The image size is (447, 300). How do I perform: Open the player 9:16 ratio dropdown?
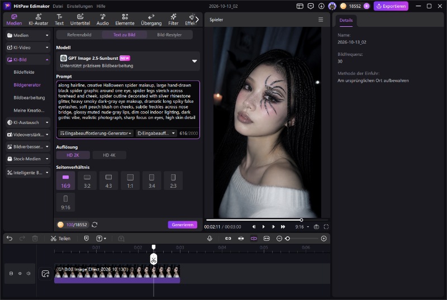tap(302, 227)
